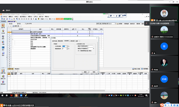The height and width of the screenshot is (107, 179).
Task: Click the 定额调整 icon
Action: coord(142,69)
